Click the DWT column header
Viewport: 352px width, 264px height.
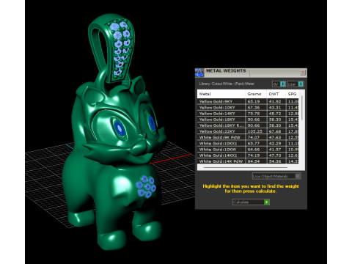[x=276, y=94]
